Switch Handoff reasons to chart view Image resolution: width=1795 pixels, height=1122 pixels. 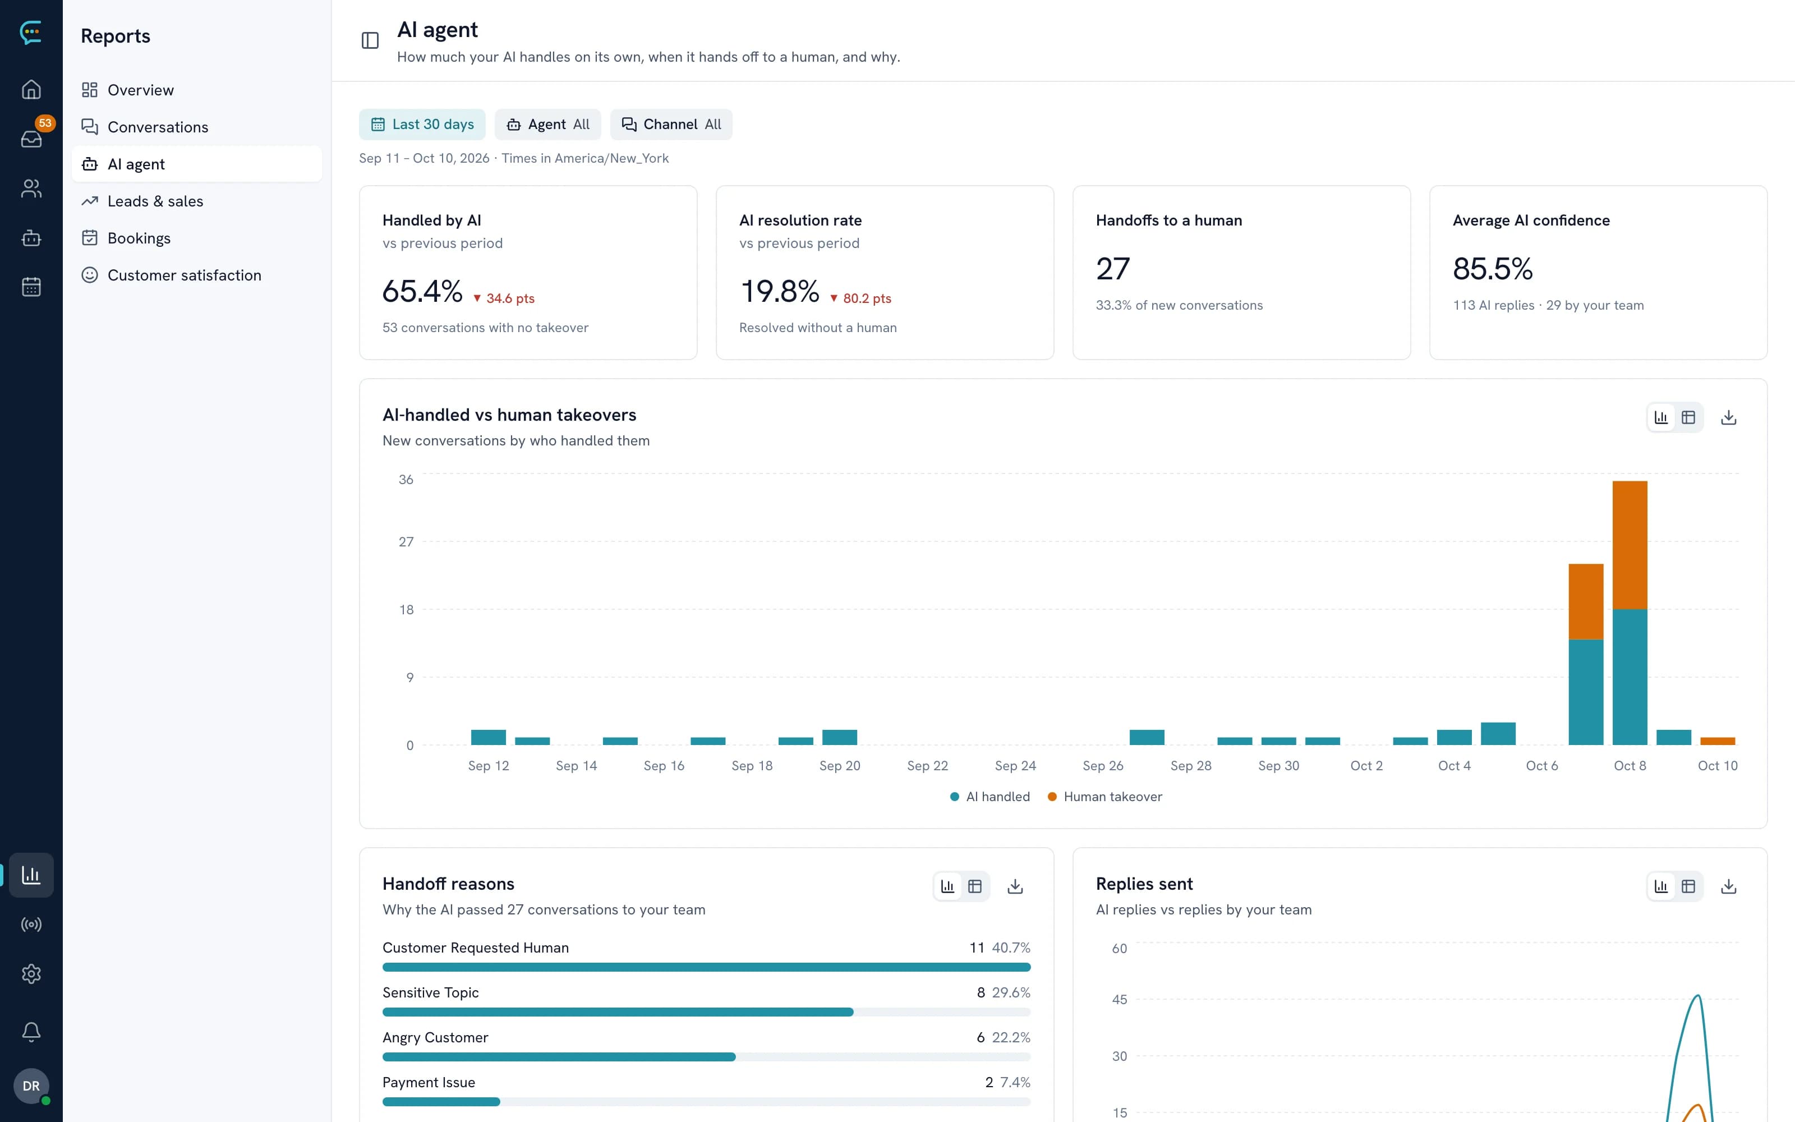click(x=947, y=886)
